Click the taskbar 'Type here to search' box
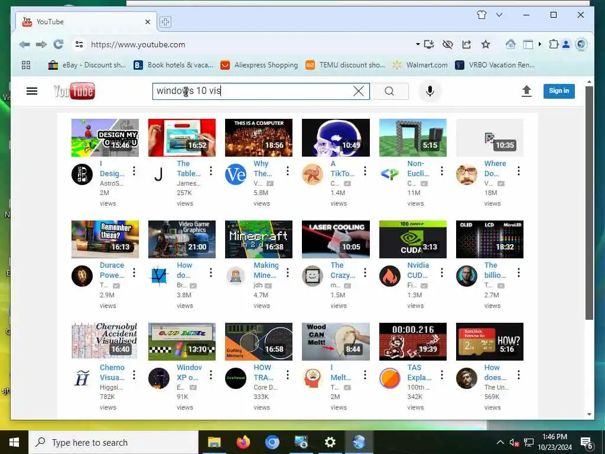This screenshot has height=454, width=605. tap(113, 442)
